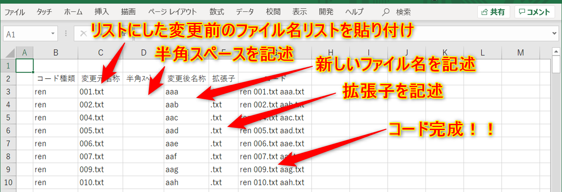Open the ヘルプ ribbon tab
The height and width of the screenshot is (192, 562).
coord(354,12)
